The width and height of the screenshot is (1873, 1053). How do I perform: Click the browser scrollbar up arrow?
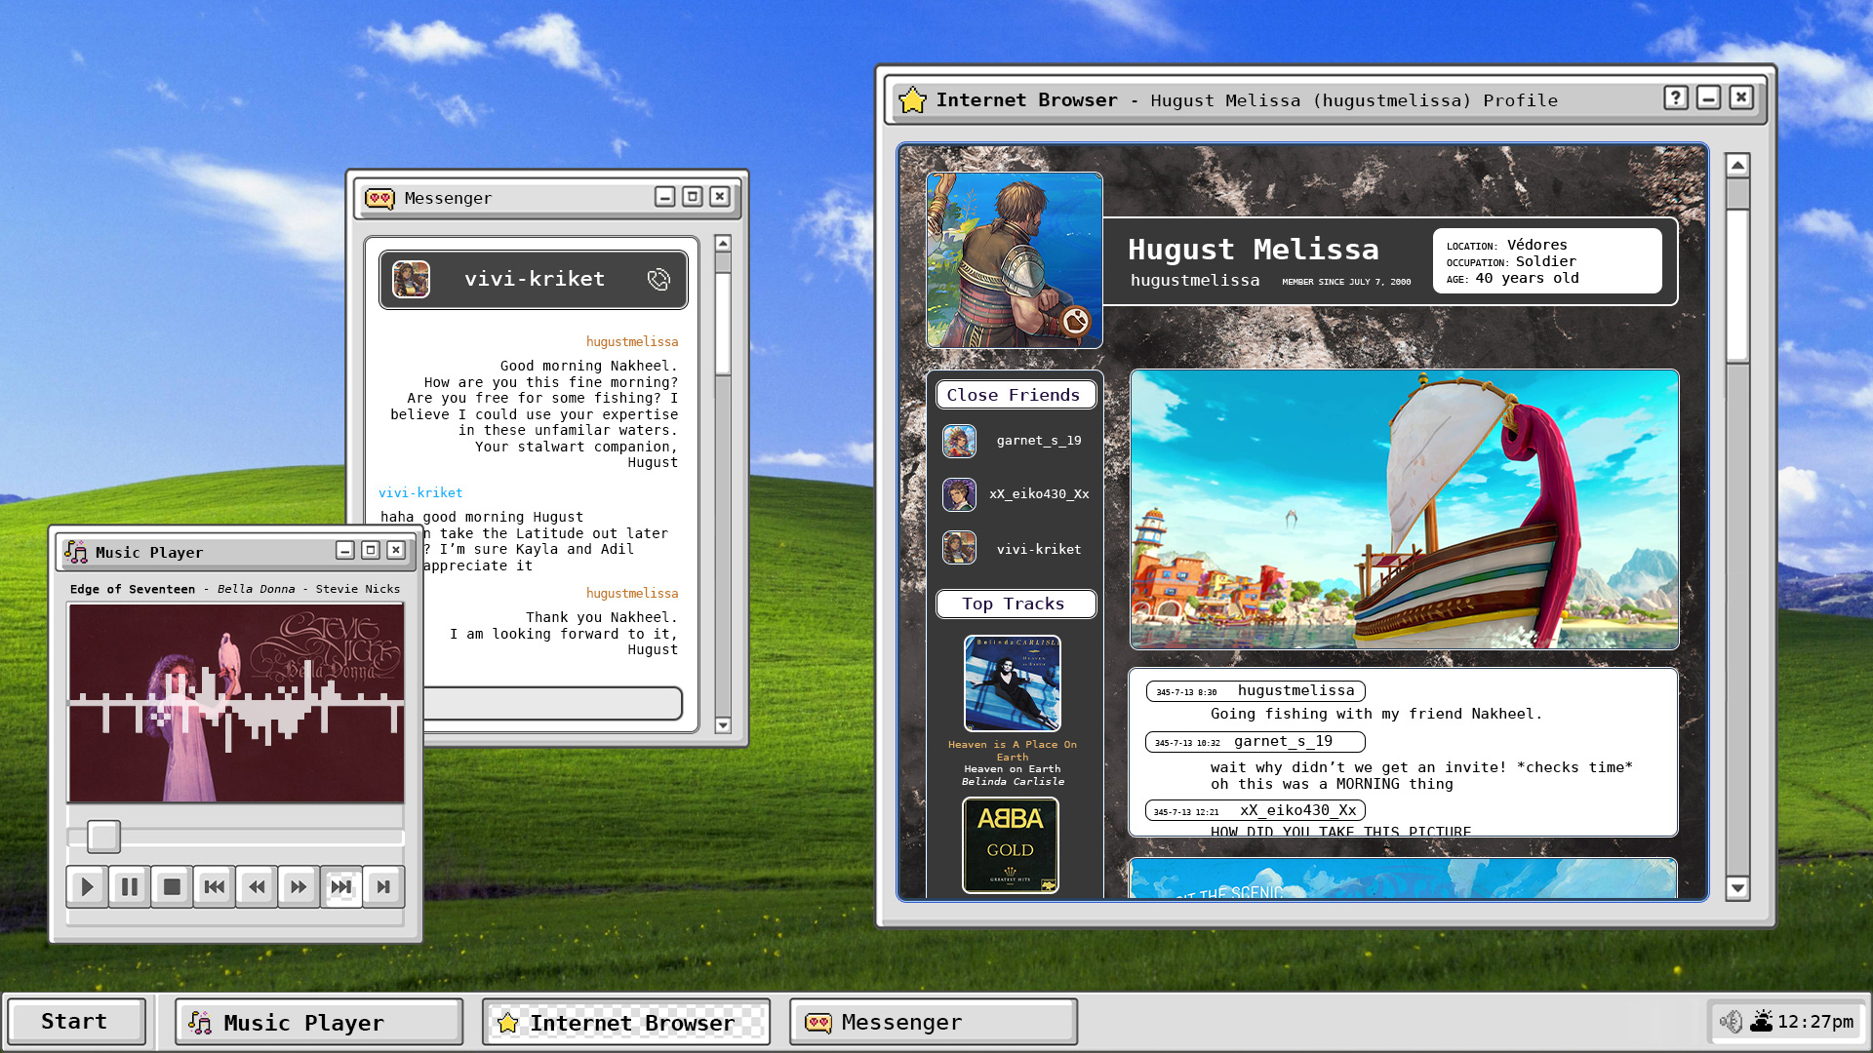1737,166
